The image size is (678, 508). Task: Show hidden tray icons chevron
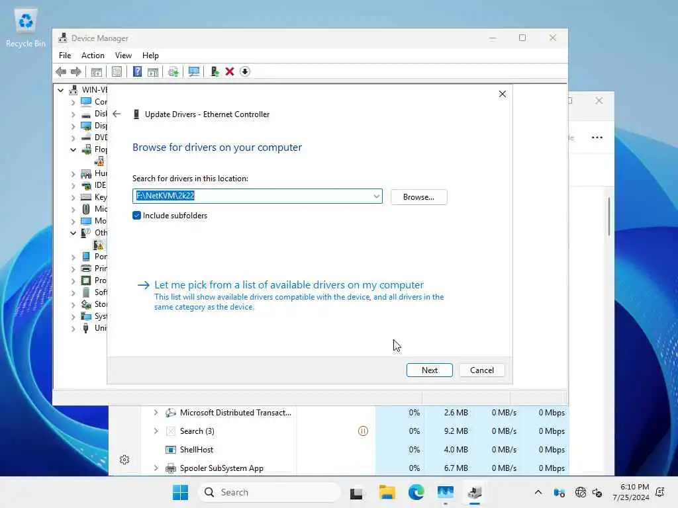click(x=538, y=492)
